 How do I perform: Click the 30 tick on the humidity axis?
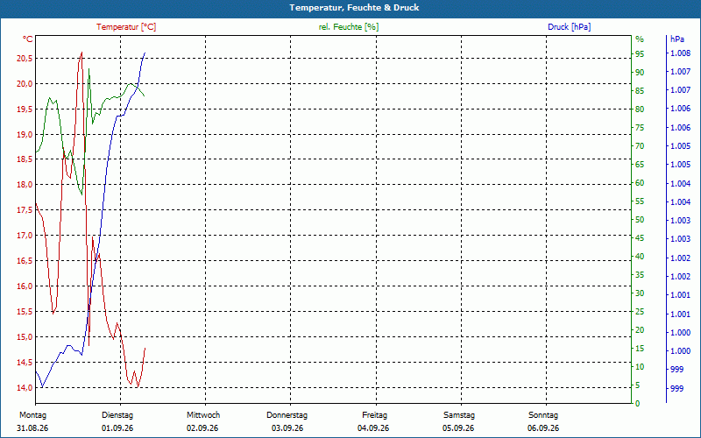(640, 293)
